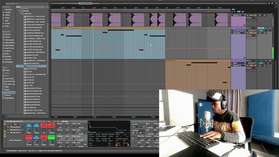This screenshot has width=279, height=157.
Task: Open Packs in Places
Action: tap(6, 70)
